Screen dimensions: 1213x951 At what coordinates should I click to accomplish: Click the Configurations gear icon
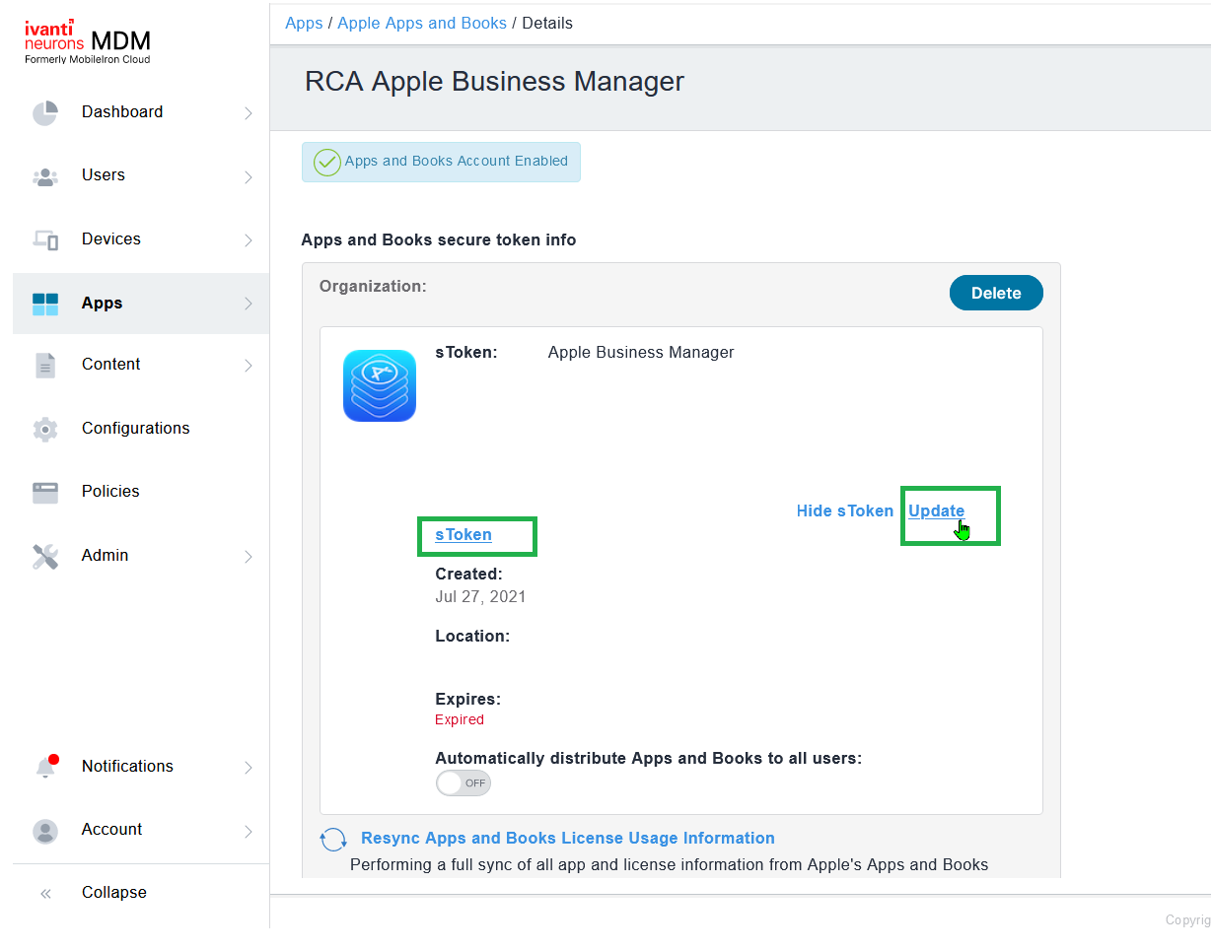coord(45,429)
